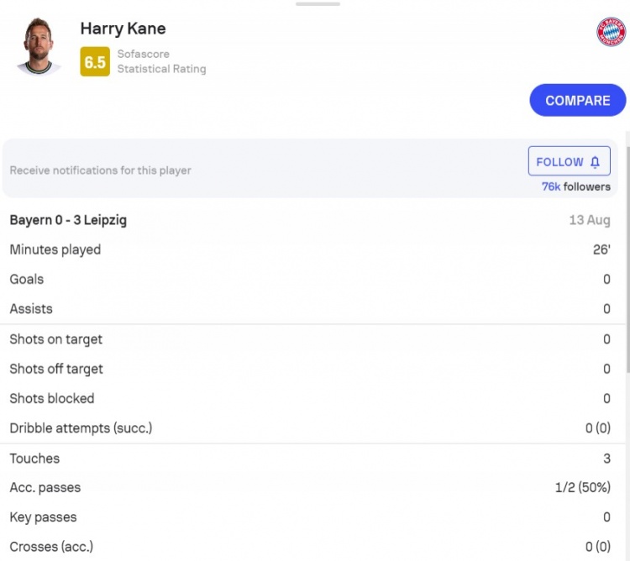Viewport: 630px width, 561px height.
Task: Select the Shots on target row
Action: [310, 339]
